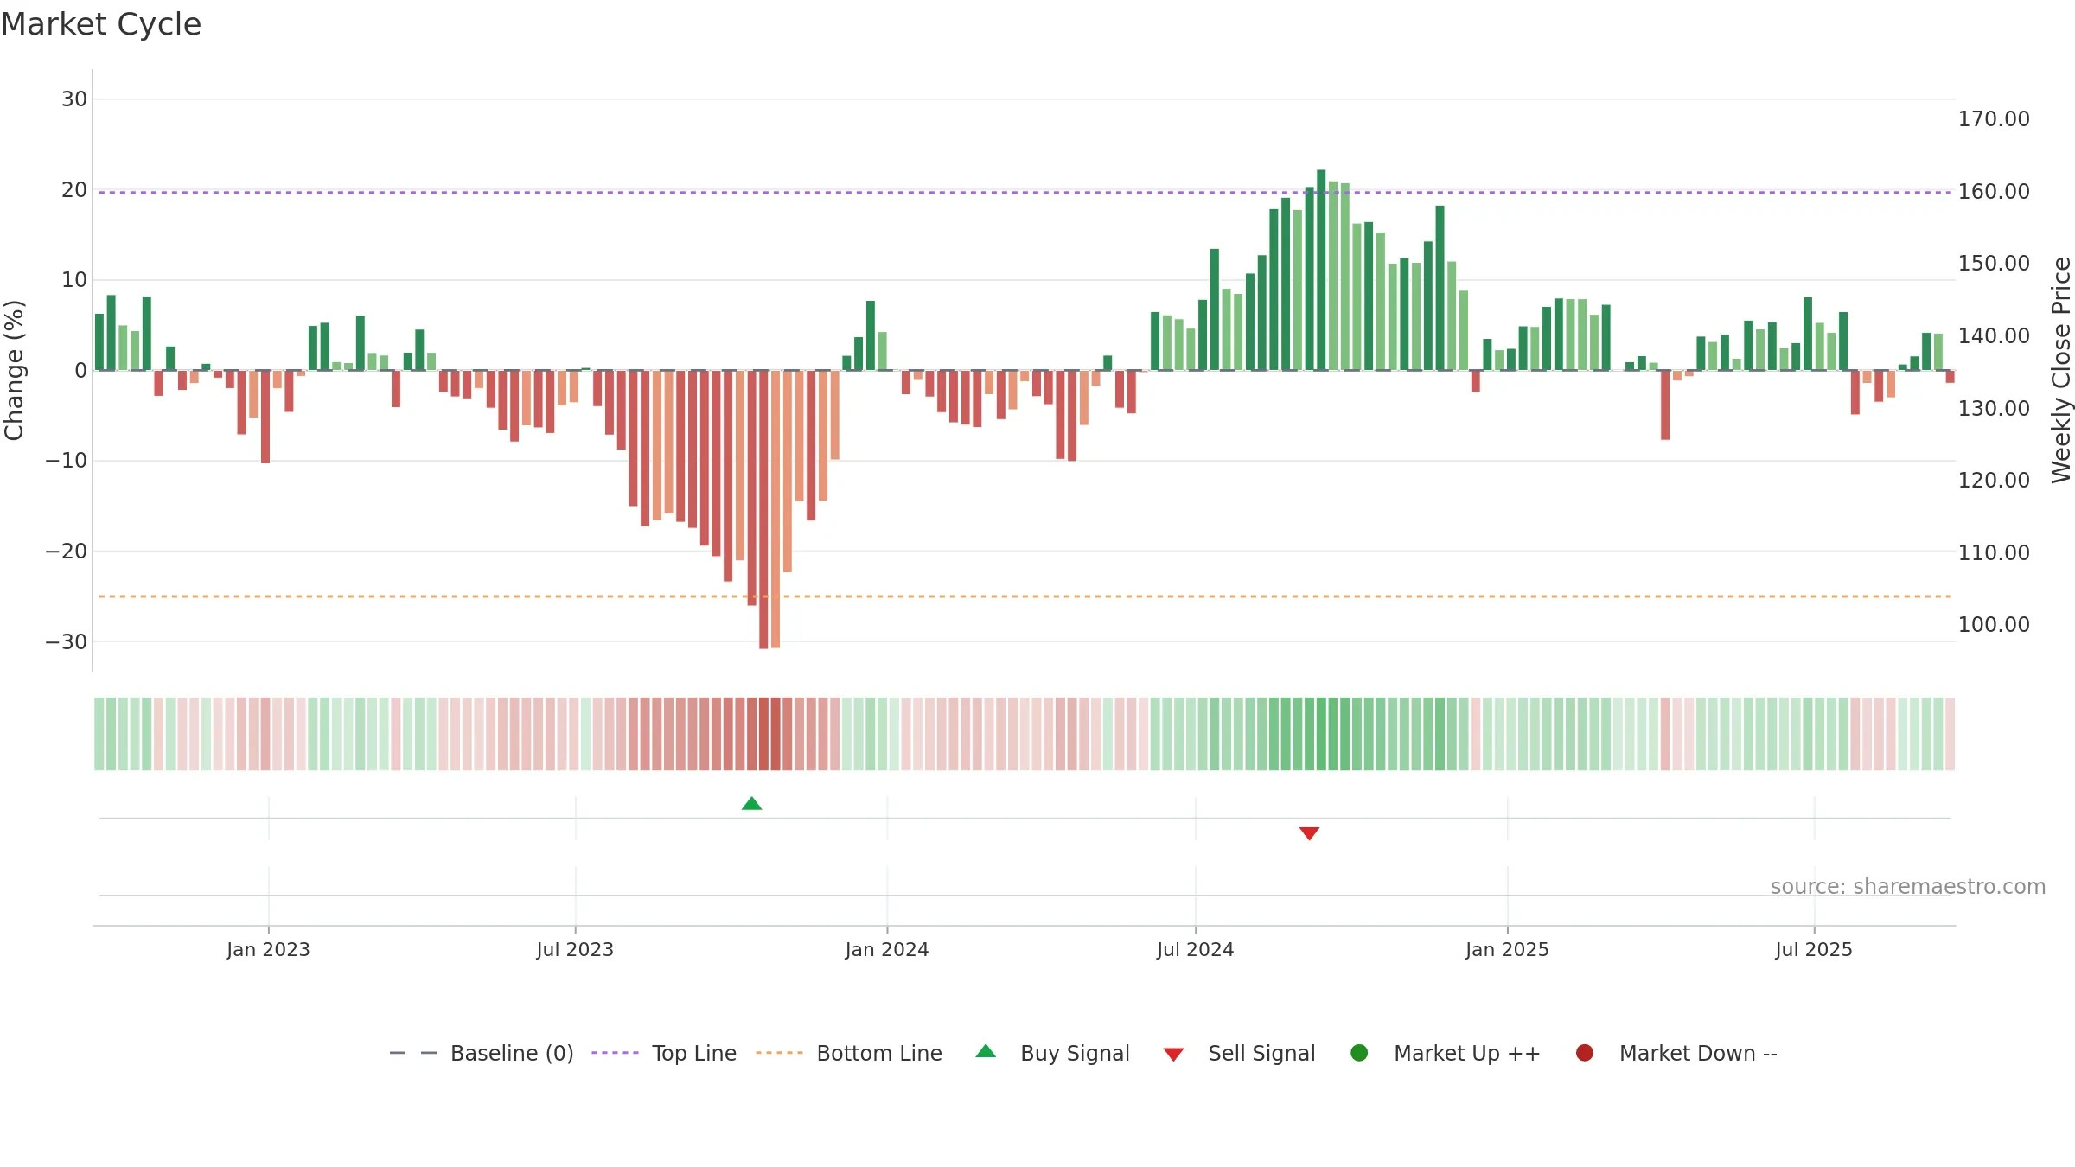Toggle the Market Up ++ legend entry
The height and width of the screenshot is (1167, 2075).
coord(1446,1053)
